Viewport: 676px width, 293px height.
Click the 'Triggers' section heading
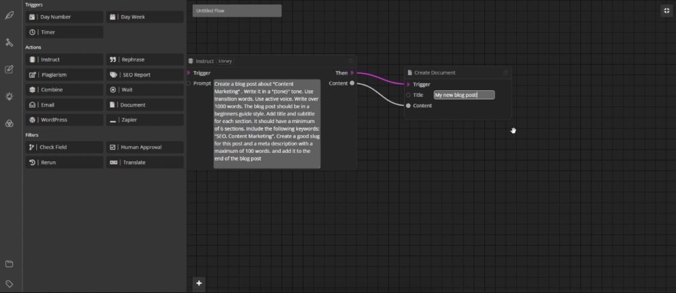(34, 5)
